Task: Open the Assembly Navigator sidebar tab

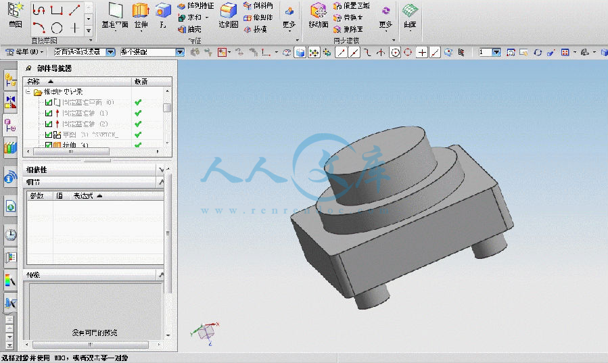Action: click(10, 80)
